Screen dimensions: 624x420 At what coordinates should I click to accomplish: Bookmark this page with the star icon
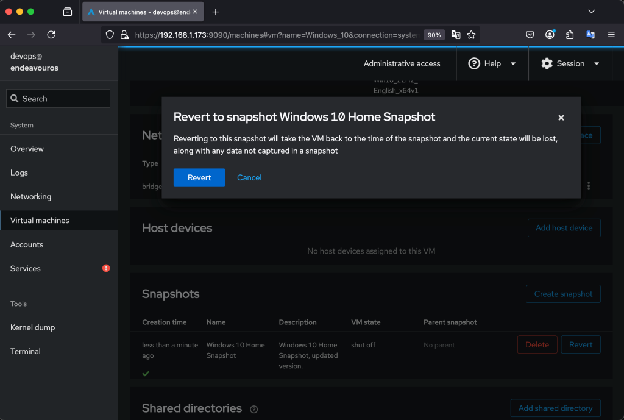click(x=472, y=35)
